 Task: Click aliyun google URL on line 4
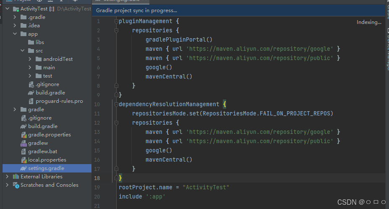pyautogui.click(x=259, y=49)
